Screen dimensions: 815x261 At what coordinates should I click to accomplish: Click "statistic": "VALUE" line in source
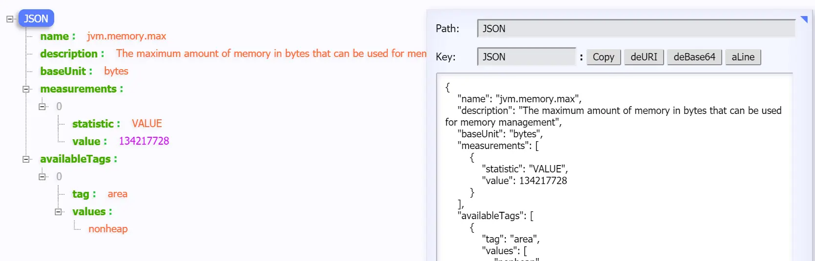point(525,169)
